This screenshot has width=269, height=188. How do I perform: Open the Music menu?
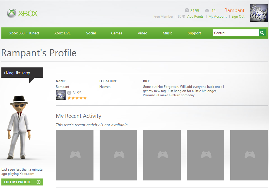tap(167, 33)
